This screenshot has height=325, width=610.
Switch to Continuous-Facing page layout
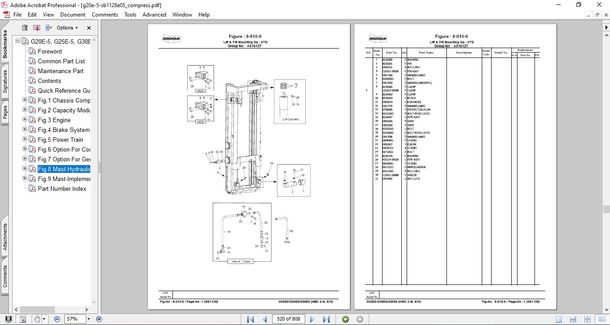[x=588, y=319]
